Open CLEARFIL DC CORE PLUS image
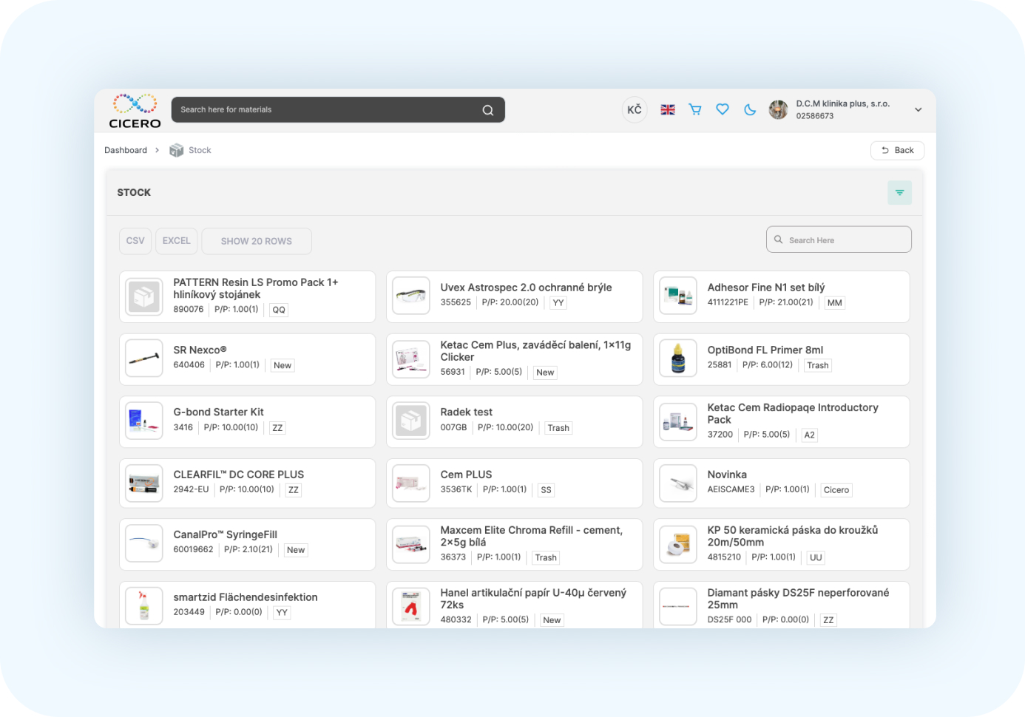This screenshot has height=717, width=1025. [x=144, y=483]
